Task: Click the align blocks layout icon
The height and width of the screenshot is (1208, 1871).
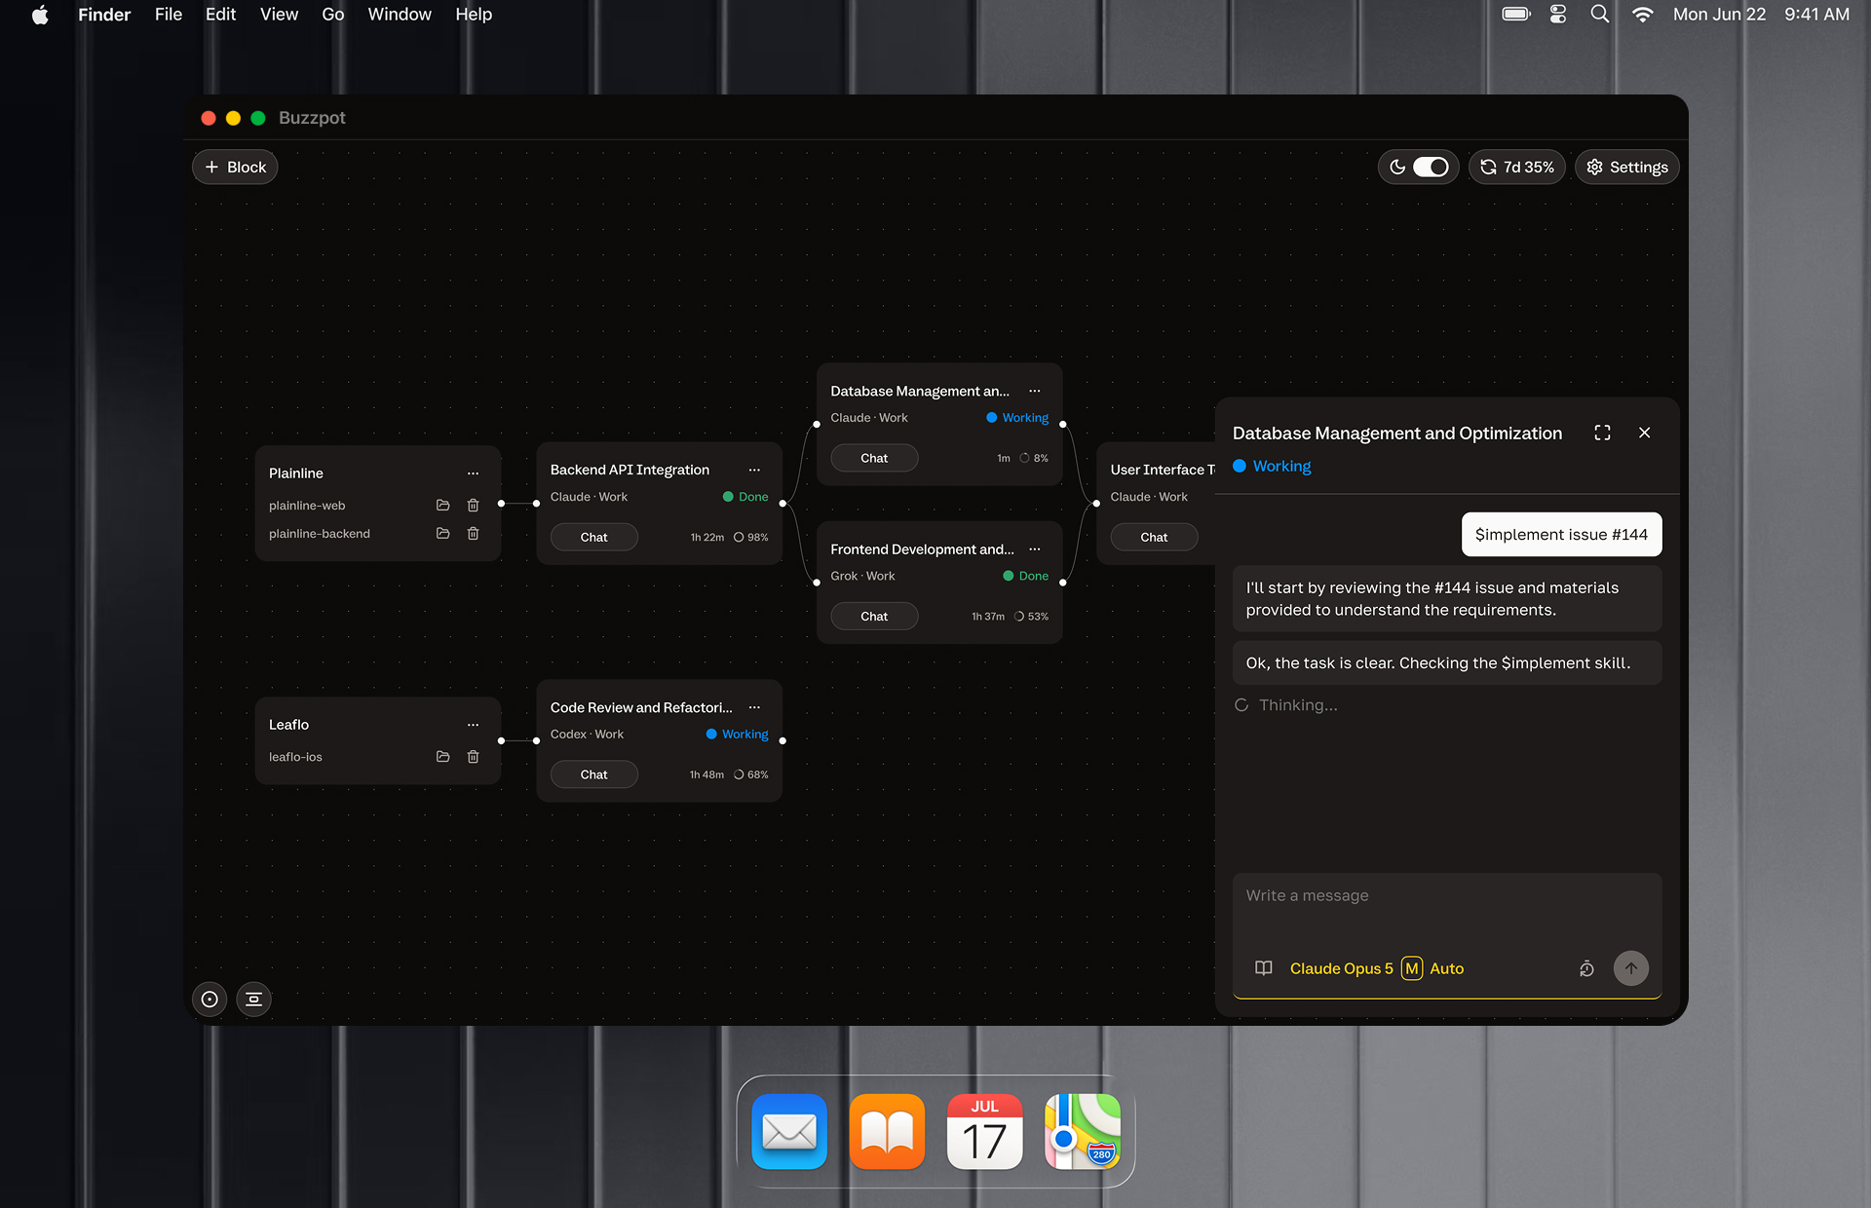Action: coord(253,1000)
